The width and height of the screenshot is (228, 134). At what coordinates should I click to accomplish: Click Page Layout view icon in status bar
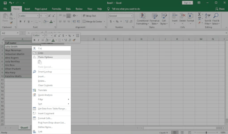[182, 133]
